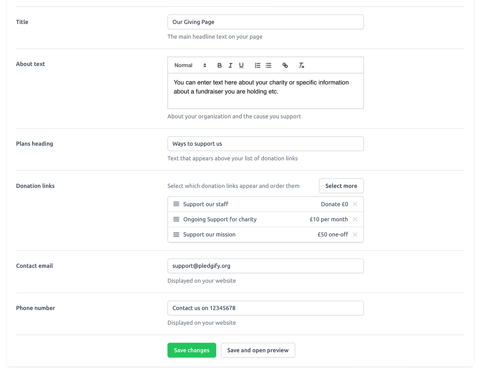This screenshot has width=479, height=373.
Task: Click the Select more button
Action: click(x=341, y=186)
